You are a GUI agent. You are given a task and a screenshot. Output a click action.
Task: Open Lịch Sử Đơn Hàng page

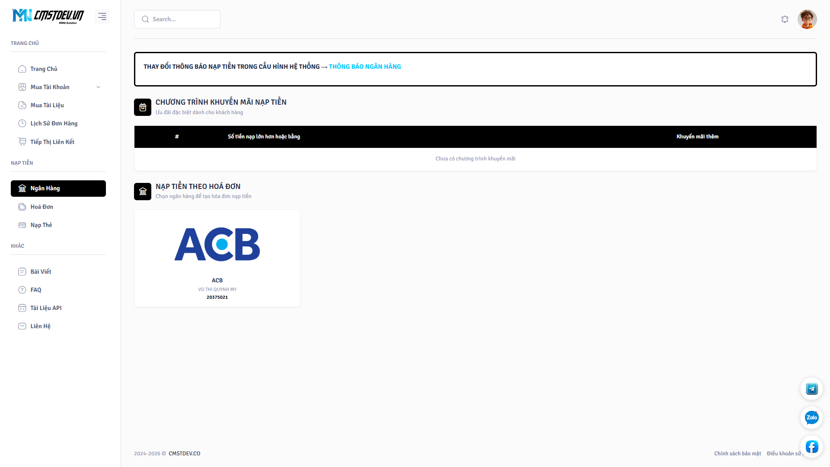point(54,124)
